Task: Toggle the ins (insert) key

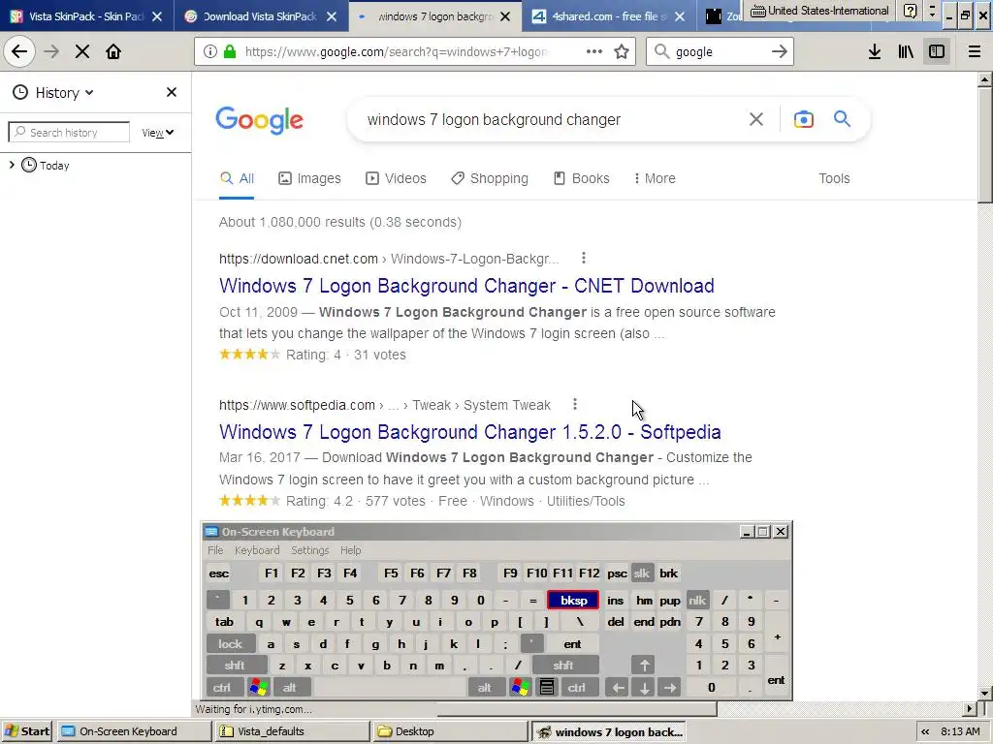Action: coord(615,601)
